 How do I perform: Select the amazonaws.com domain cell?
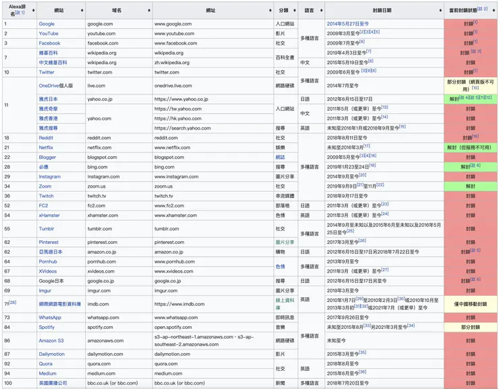click(119, 340)
